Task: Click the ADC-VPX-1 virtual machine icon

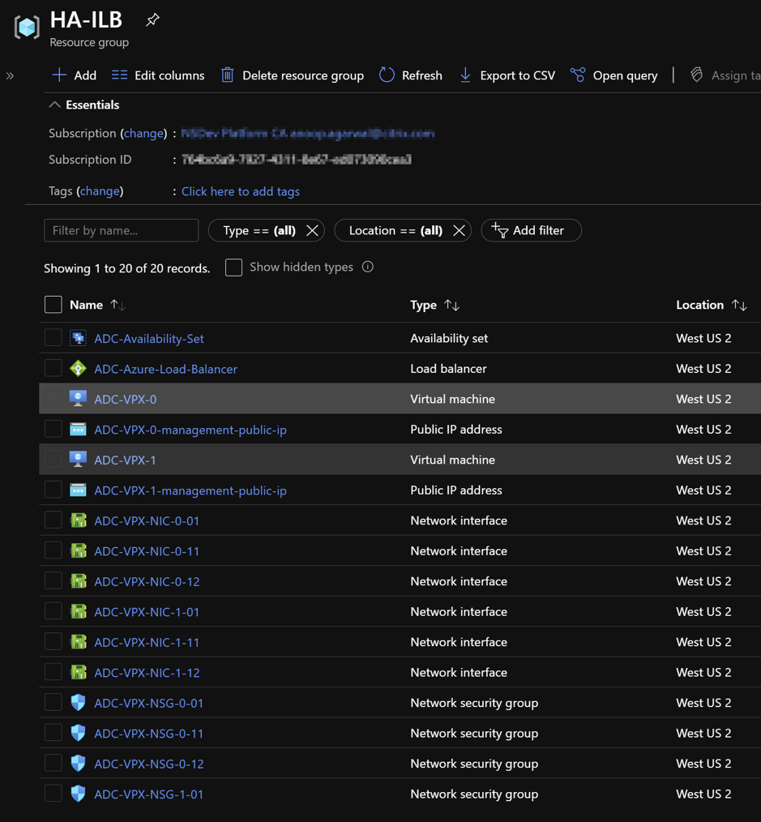Action: [78, 460]
